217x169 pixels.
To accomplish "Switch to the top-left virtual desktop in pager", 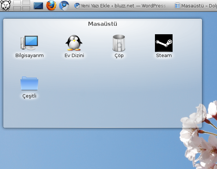I will 17,3.
